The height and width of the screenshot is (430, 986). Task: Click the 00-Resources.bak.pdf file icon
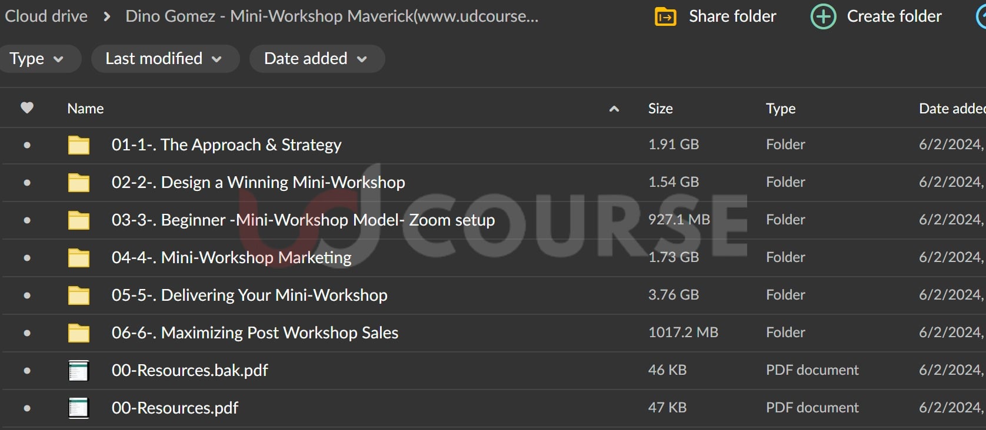(79, 371)
